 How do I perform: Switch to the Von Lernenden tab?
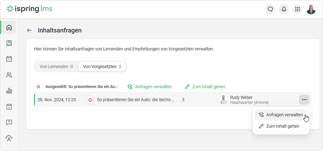(56, 67)
